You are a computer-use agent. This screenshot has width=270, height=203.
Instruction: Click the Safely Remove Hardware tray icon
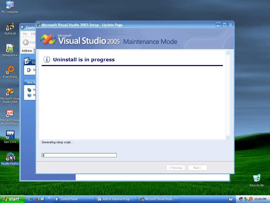click(x=245, y=199)
